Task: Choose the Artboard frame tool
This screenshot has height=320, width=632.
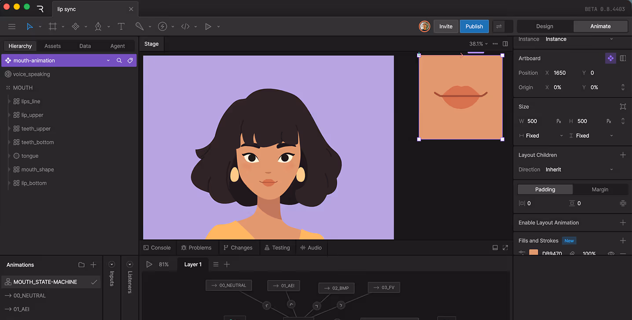Action: point(53,26)
